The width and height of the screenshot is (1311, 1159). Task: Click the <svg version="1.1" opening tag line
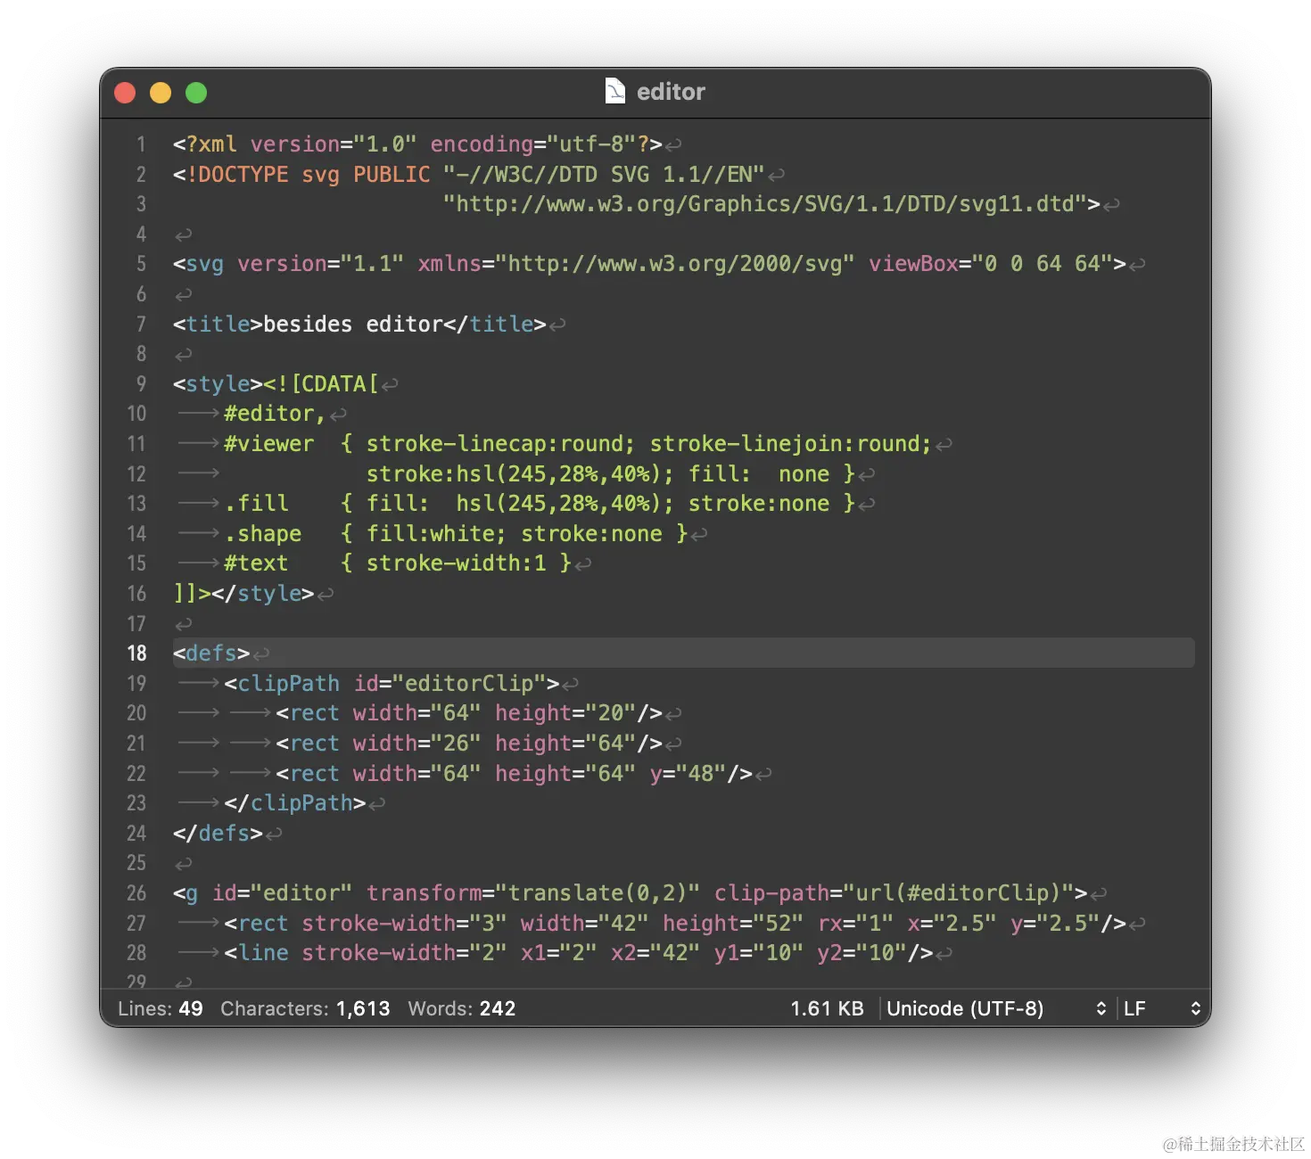click(659, 264)
